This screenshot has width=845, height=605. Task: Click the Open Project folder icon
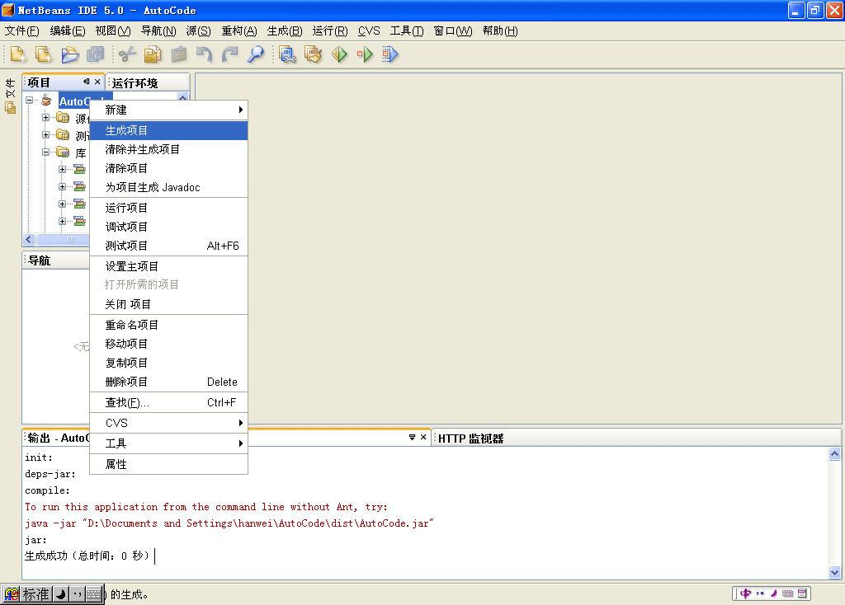69,54
